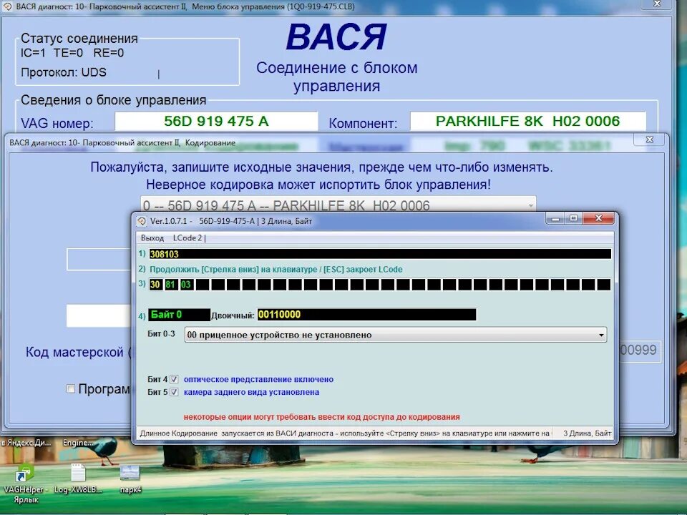
Task: Select byte cell 30 in byte row
Action: 155,285
